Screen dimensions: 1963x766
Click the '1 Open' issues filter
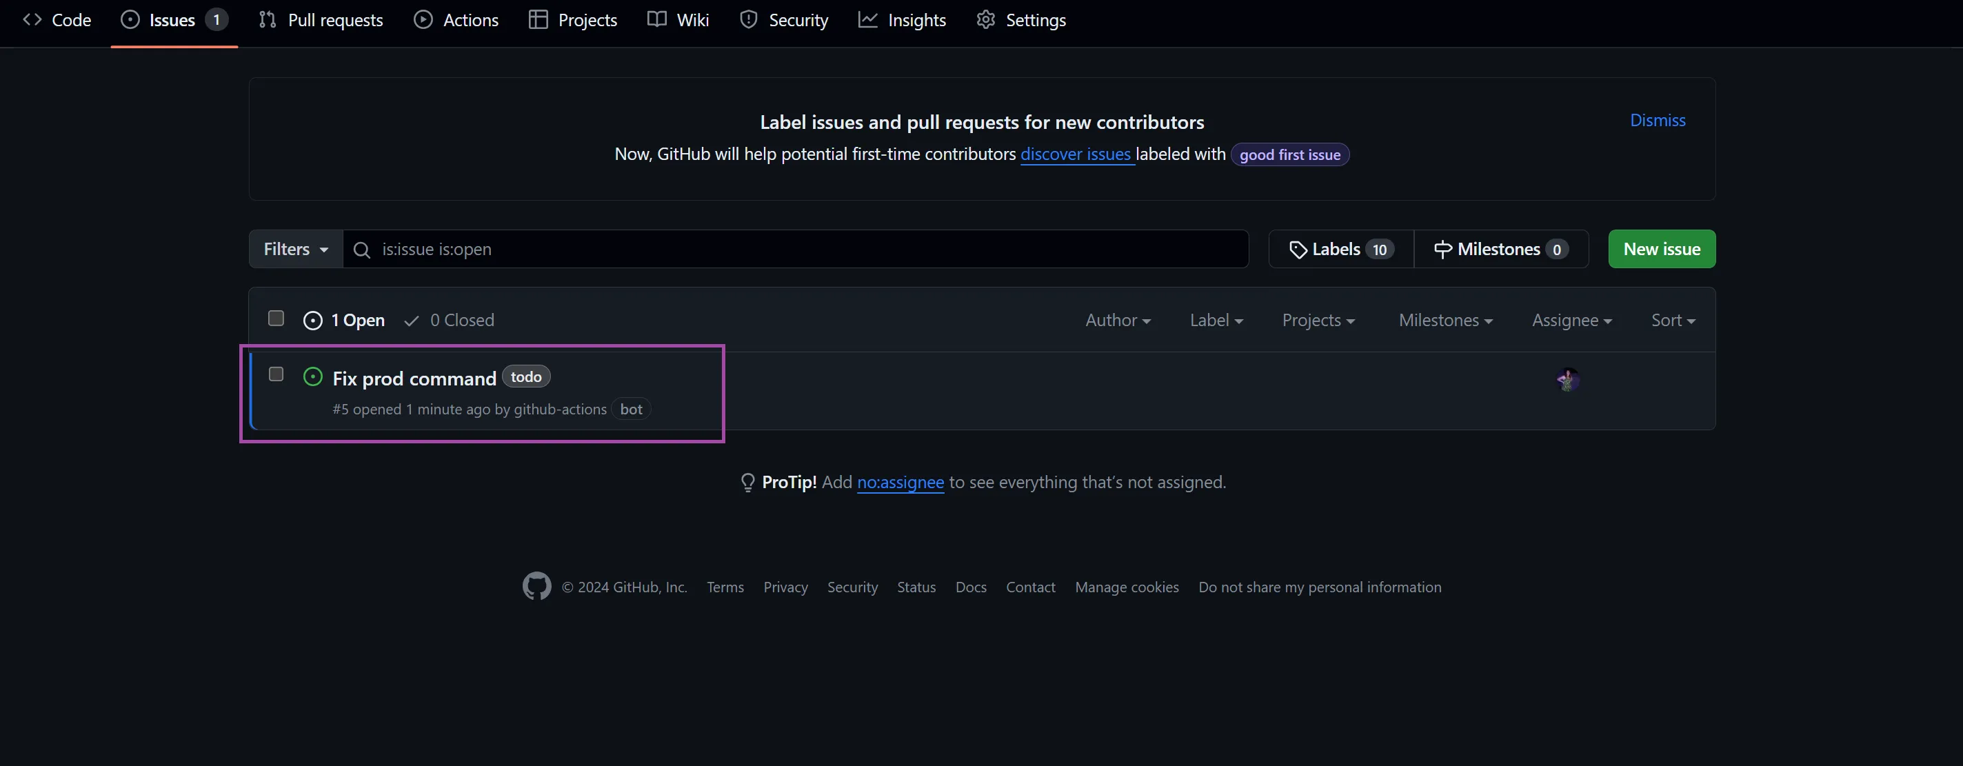pyautogui.click(x=343, y=320)
